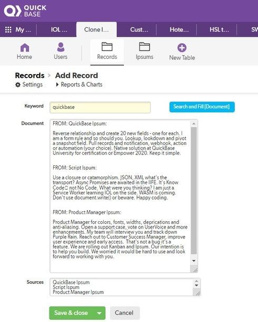Open the Records table folder icon

pyautogui.click(x=107, y=47)
